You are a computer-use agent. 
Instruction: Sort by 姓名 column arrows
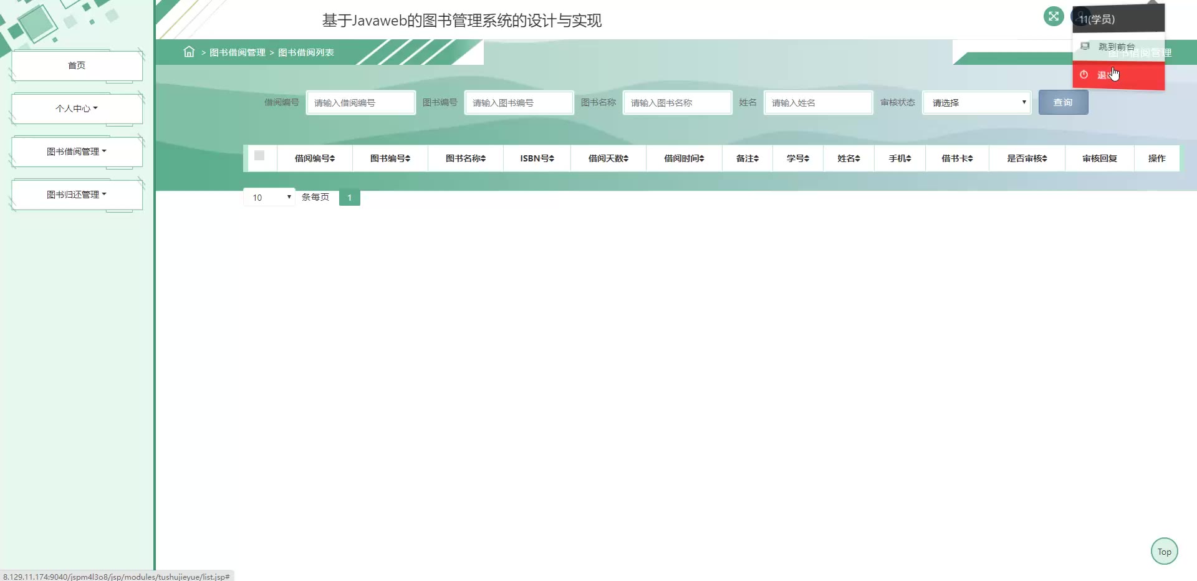coord(858,159)
